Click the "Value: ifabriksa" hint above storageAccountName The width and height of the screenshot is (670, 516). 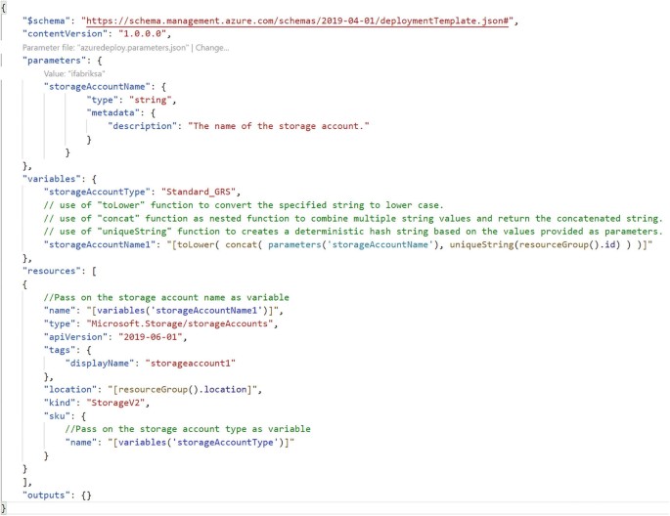click(74, 73)
